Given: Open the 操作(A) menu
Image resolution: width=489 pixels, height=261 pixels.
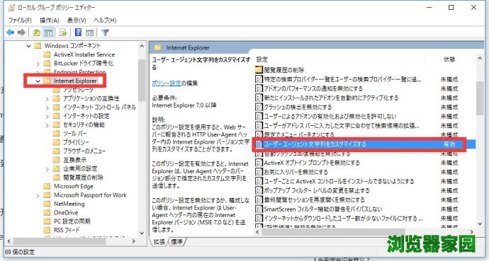Looking at the screenshot, I should 50,21.
